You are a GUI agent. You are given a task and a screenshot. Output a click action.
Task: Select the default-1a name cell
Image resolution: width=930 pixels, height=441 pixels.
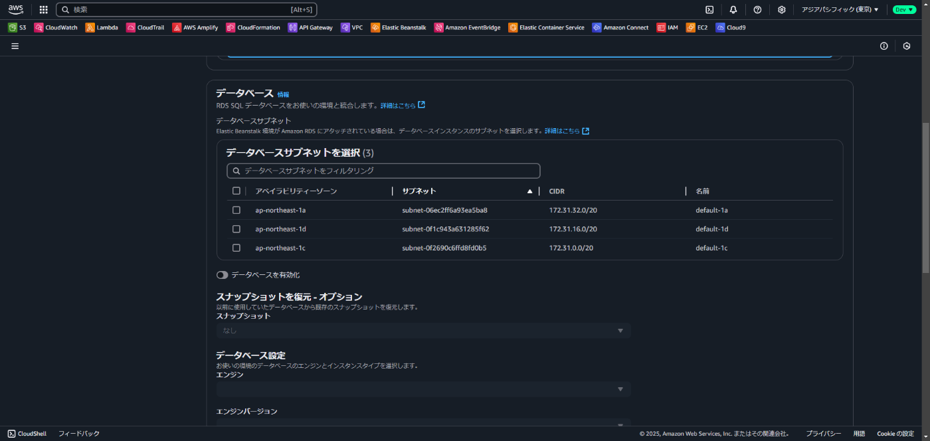point(711,210)
